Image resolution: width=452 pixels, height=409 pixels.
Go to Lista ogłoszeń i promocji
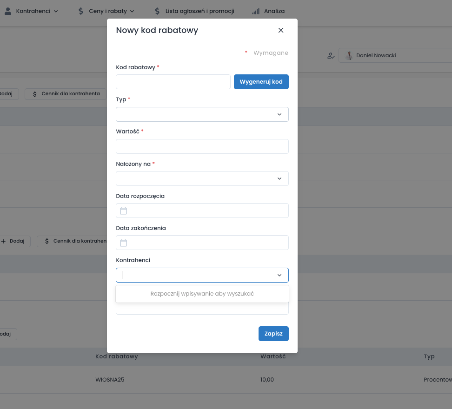199,11
